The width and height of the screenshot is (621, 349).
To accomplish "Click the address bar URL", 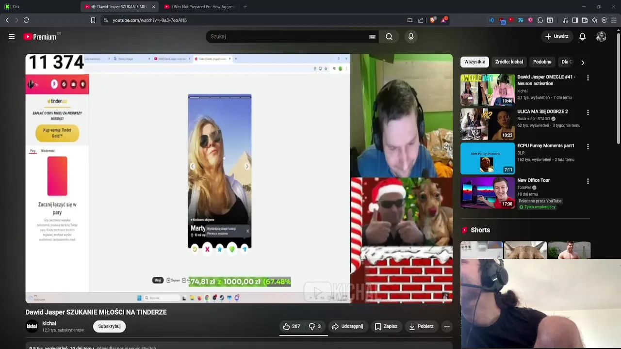I will pos(150,20).
